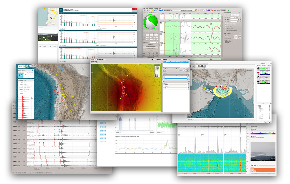Open the 'All' dropdown next to Norm. window
This screenshot has width=290, height=184.
coord(175,10)
